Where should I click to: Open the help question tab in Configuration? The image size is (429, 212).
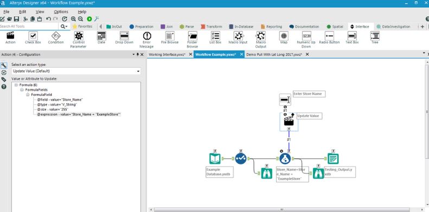click(4, 87)
